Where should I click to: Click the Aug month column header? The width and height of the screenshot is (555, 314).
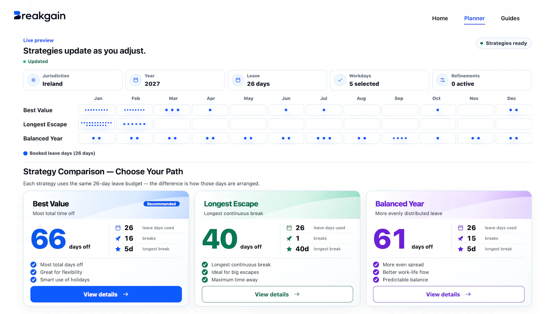[361, 98]
